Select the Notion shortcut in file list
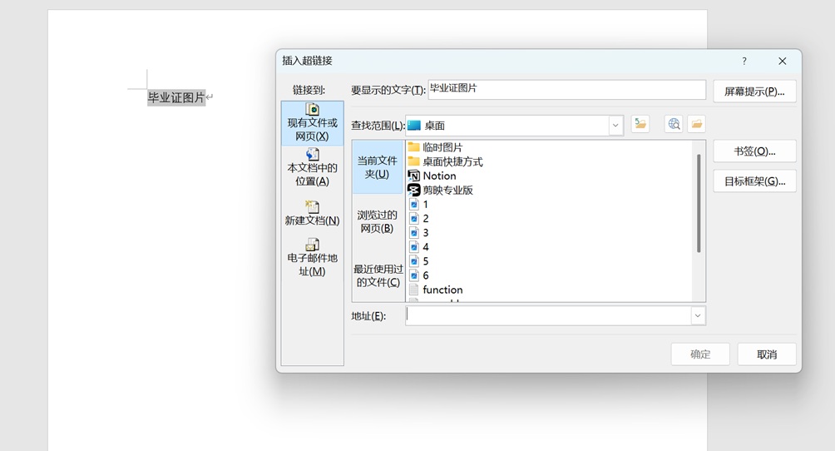This screenshot has height=451, width=835. click(432, 176)
